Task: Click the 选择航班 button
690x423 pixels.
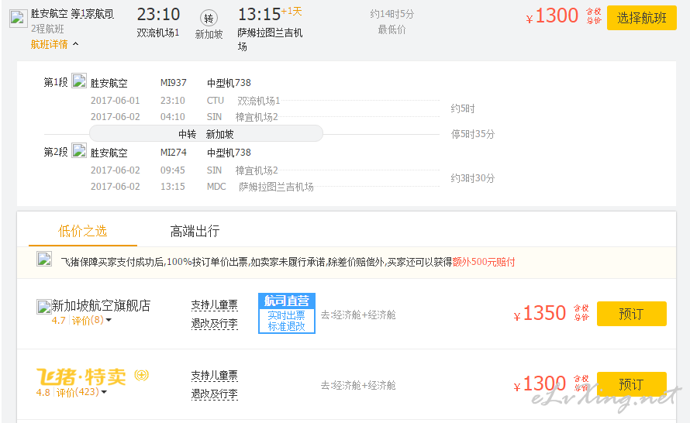Action: tap(642, 18)
